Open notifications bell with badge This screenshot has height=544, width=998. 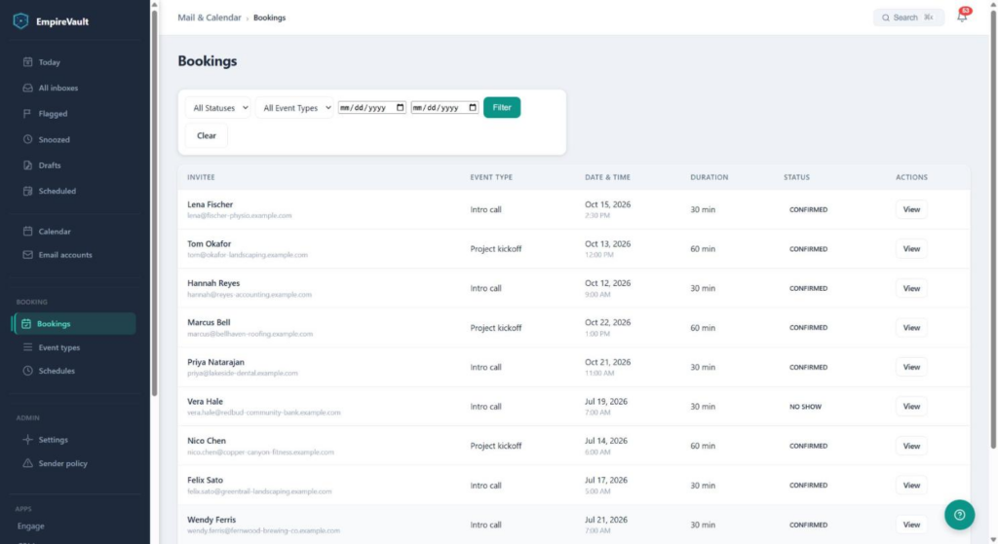[962, 16]
